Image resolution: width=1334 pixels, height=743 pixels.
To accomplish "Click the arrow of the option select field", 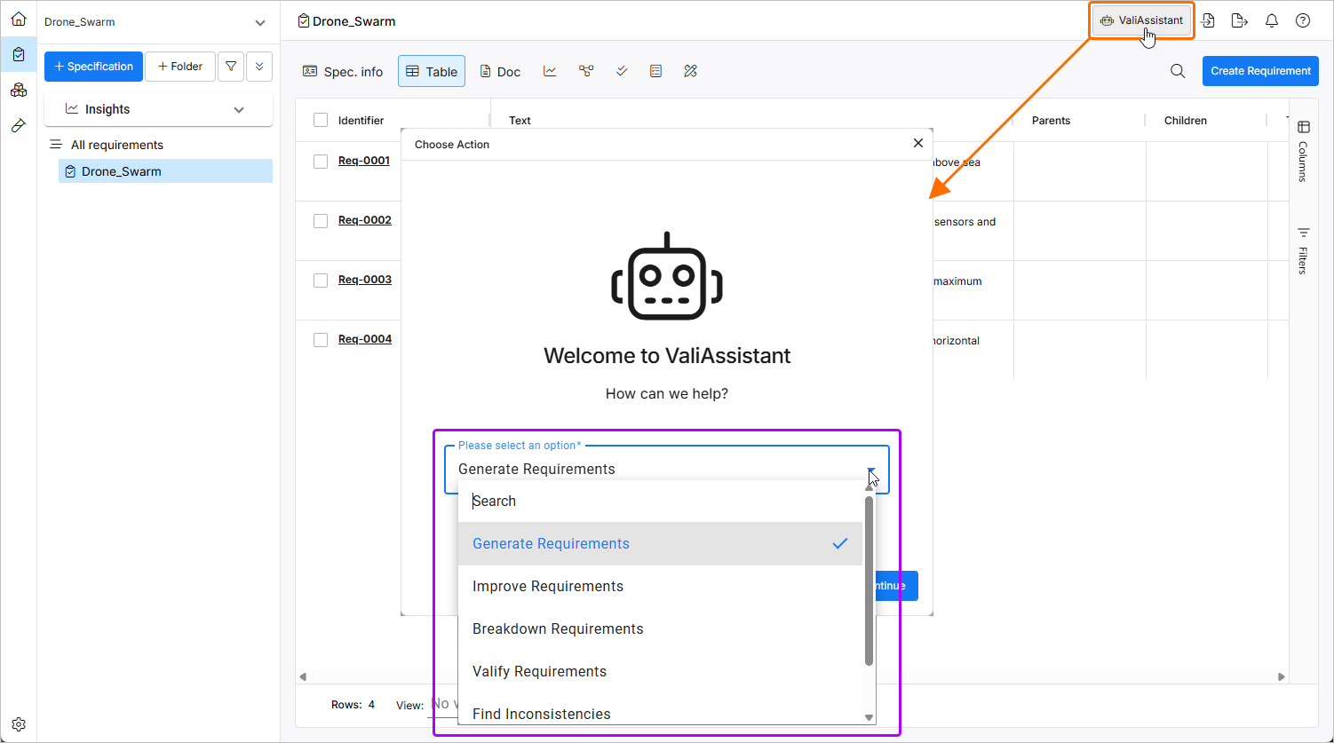I will pos(871,470).
